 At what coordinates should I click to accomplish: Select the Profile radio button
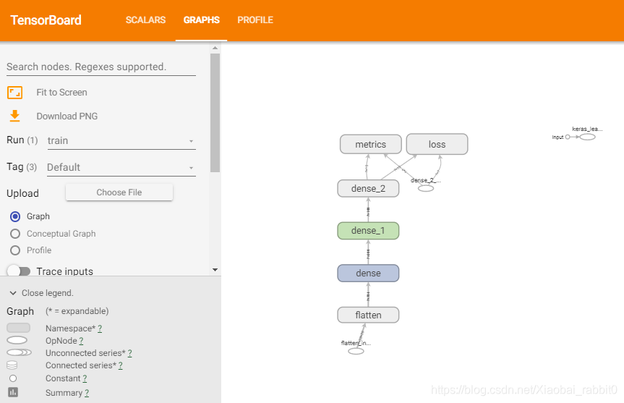[x=15, y=250]
